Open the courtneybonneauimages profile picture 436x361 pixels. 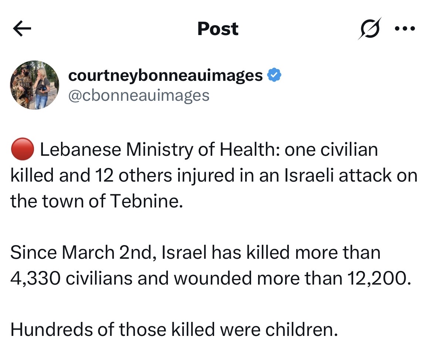34,85
